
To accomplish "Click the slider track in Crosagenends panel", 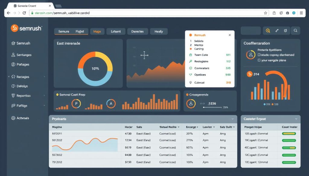I will (x=213, y=107).
